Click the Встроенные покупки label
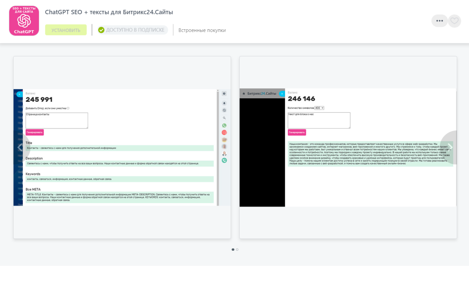Screen dimensions: 469x283 point(202,30)
